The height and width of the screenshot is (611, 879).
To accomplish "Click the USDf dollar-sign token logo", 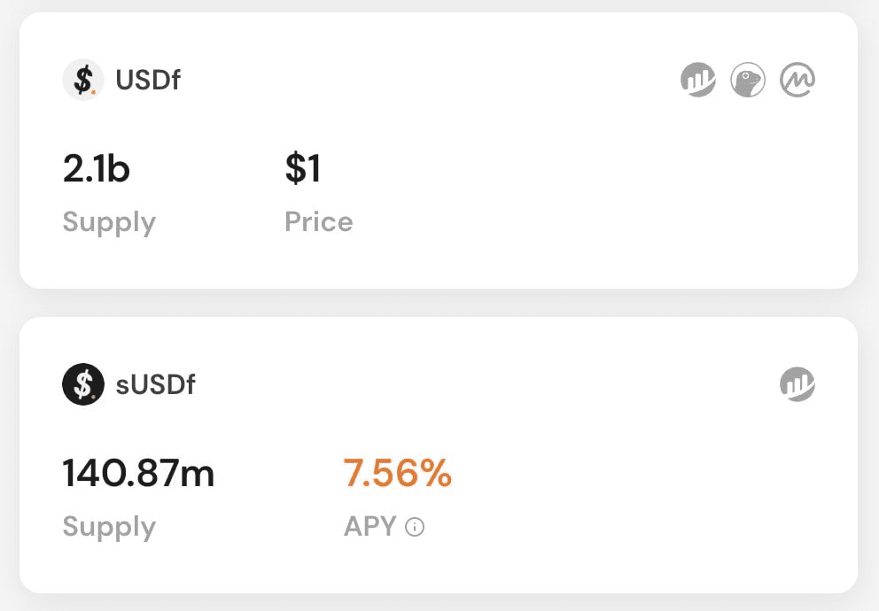I will pyautogui.click(x=83, y=81).
